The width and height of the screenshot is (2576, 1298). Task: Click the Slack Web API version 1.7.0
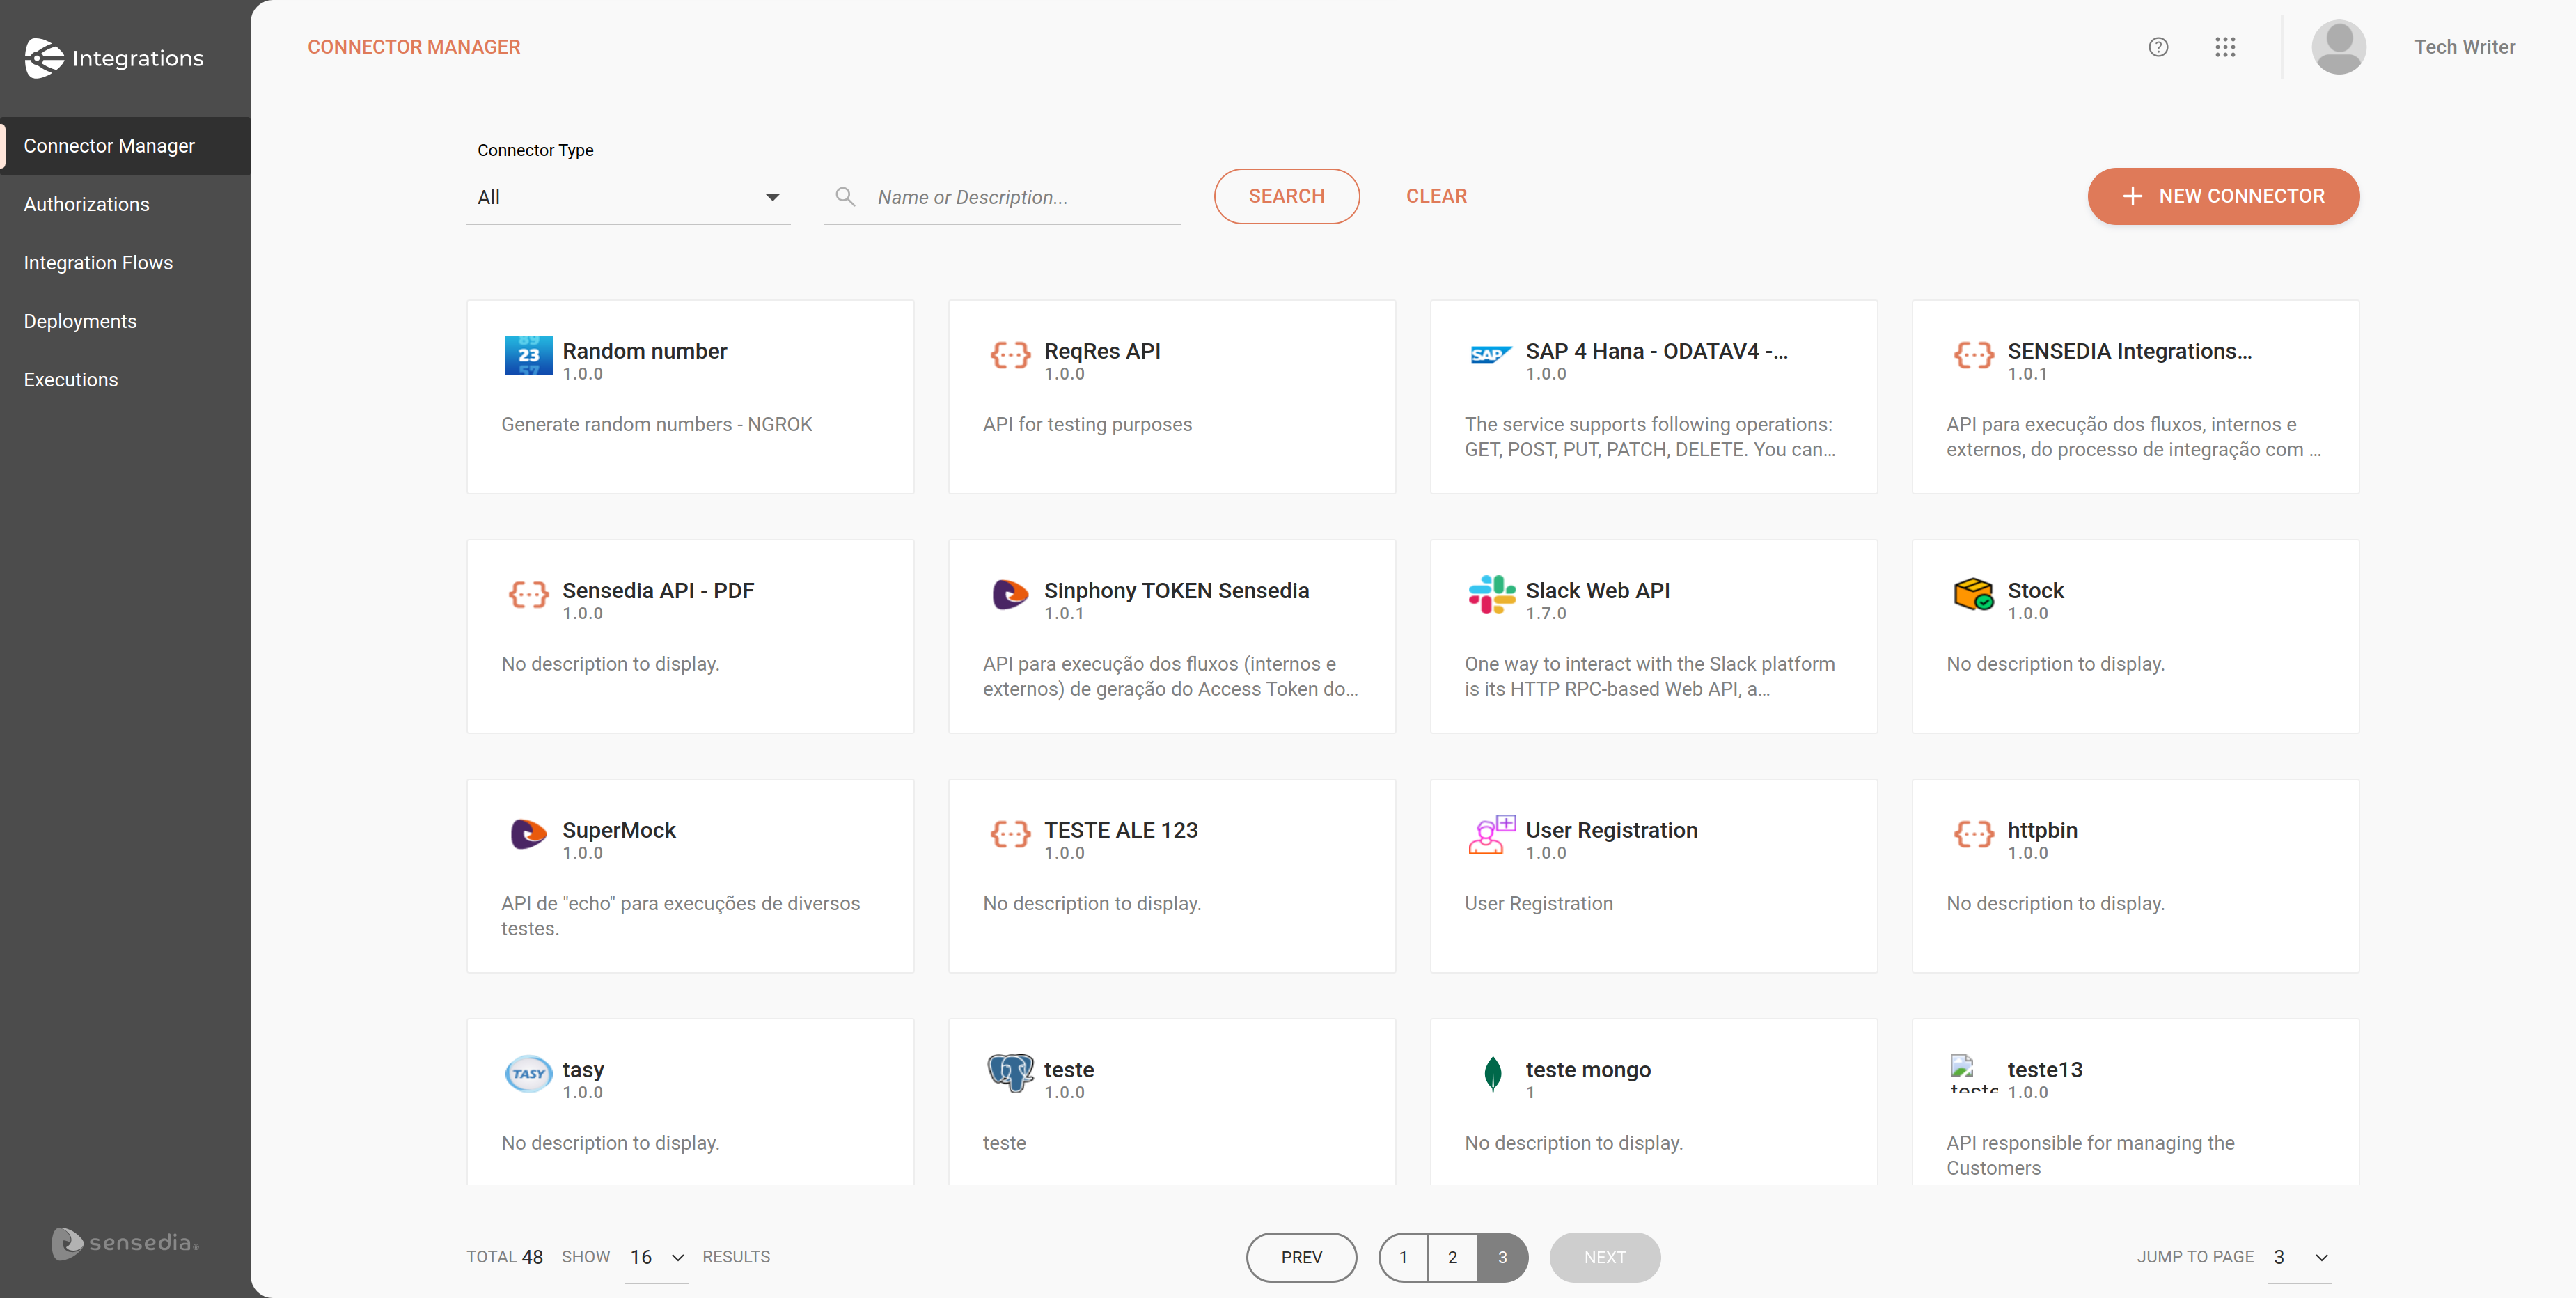point(1545,614)
